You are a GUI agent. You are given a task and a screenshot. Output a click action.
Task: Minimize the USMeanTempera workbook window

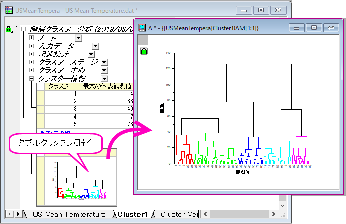coord(244,10)
